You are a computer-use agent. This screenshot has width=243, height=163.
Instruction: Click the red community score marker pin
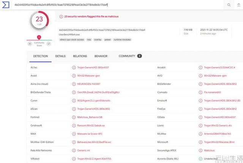pos(39,37)
